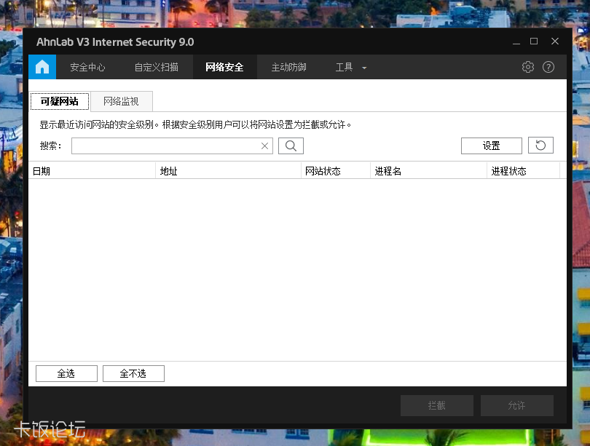This screenshot has height=446, width=590.
Task: Click the 允许 button at the bottom
Action: (x=516, y=405)
